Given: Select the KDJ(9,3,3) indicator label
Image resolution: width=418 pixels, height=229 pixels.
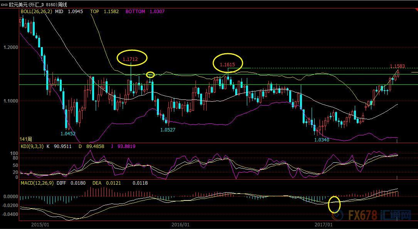Looking at the screenshot, I should click(x=32, y=146).
